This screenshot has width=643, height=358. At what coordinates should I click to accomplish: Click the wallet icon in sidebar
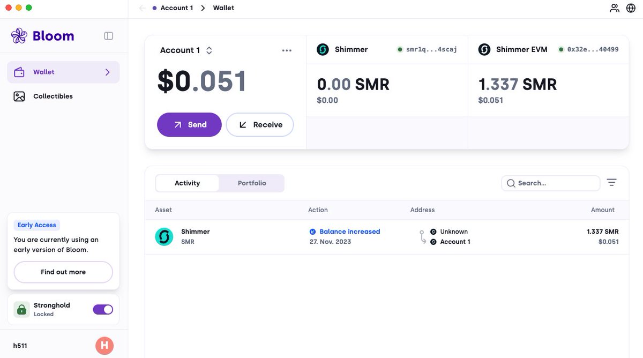click(x=19, y=72)
